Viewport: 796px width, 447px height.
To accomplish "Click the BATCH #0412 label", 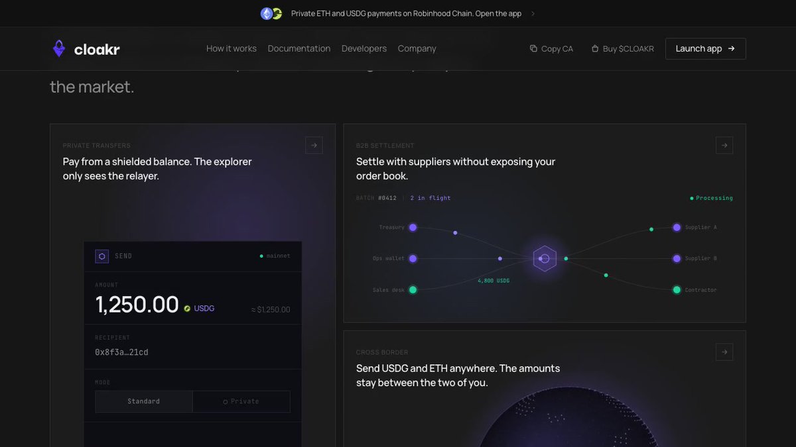I will click(x=376, y=198).
